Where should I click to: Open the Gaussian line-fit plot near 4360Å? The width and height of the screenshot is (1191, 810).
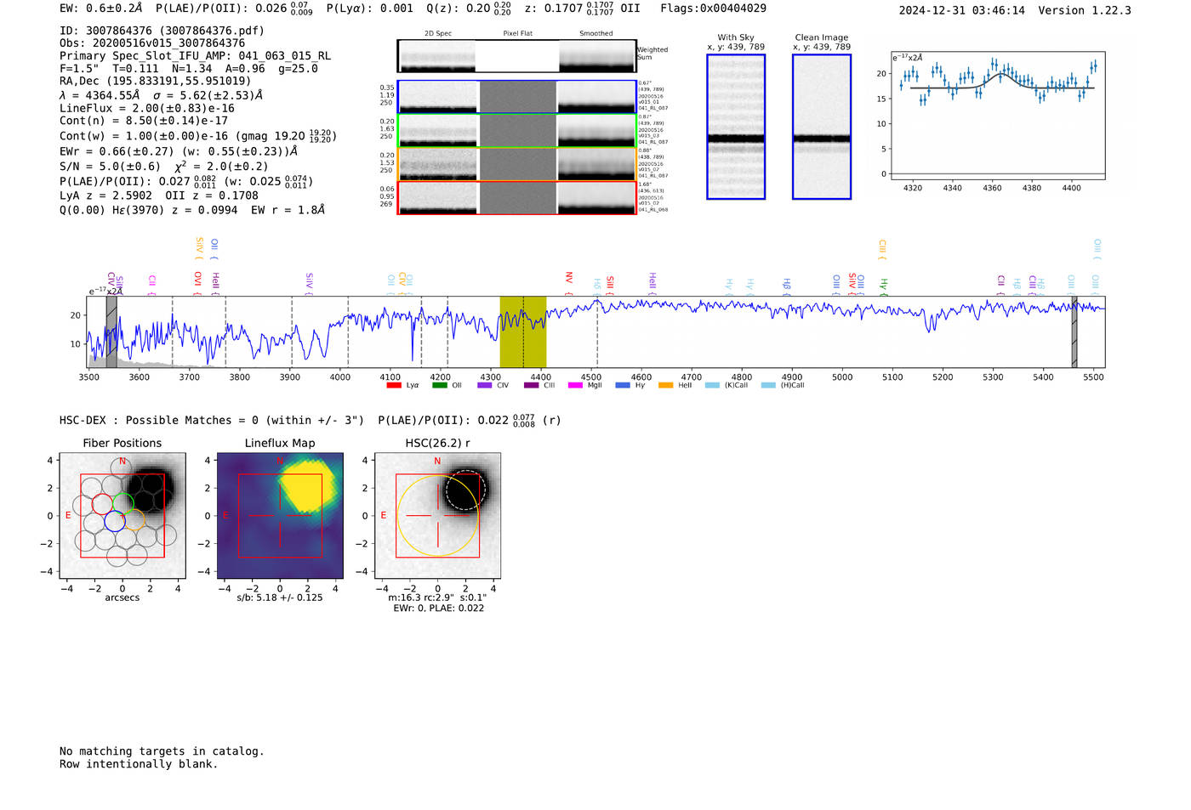(x=997, y=116)
